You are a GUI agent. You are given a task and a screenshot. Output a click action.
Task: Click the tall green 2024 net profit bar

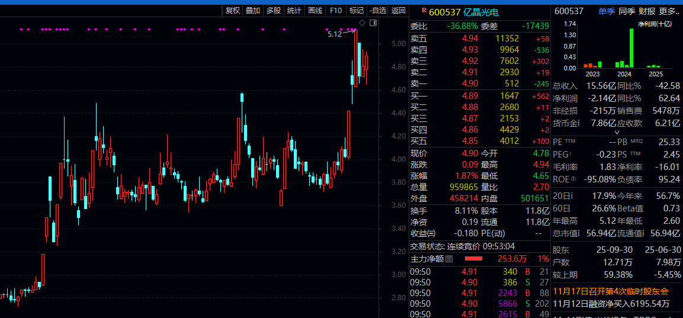tap(631, 48)
